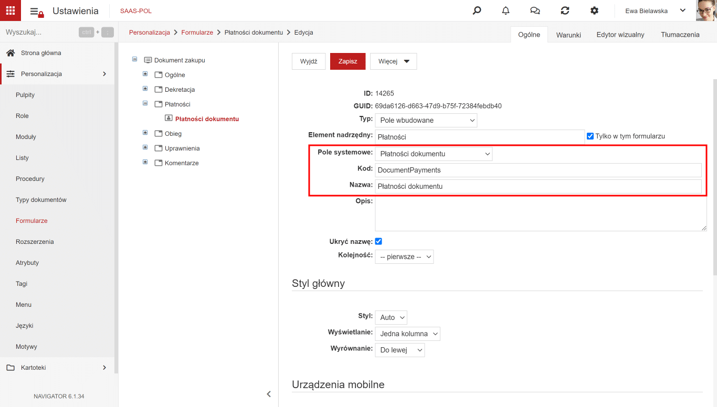The image size is (717, 407).
Task: Uncheck Tylko w tym formularzu checkbox
Action: tap(590, 136)
